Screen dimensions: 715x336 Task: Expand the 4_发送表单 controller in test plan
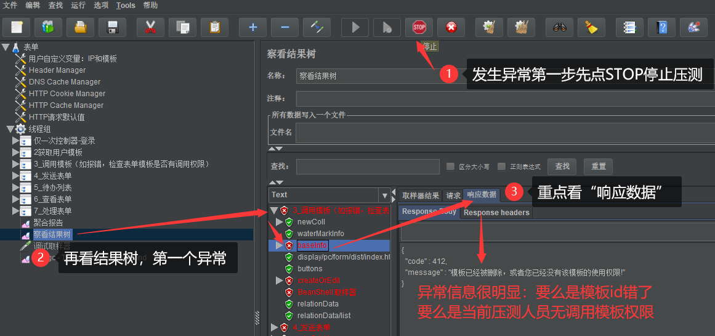pos(15,176)
